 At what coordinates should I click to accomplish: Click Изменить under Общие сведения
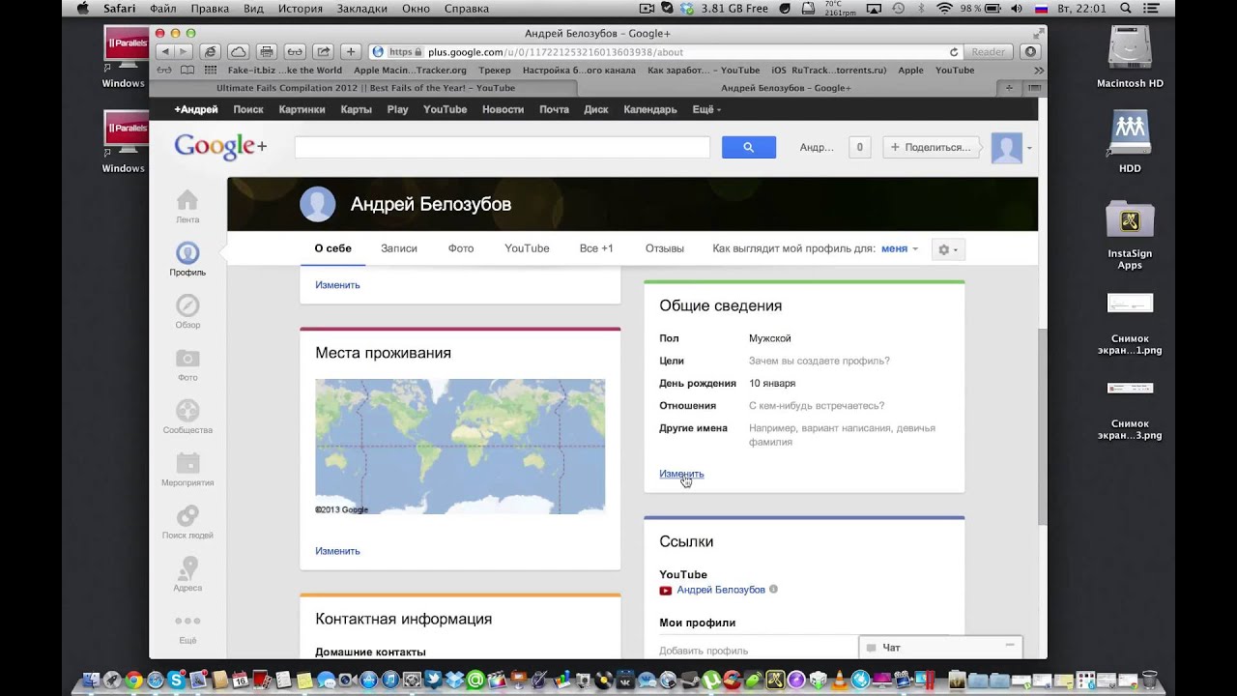681,474
